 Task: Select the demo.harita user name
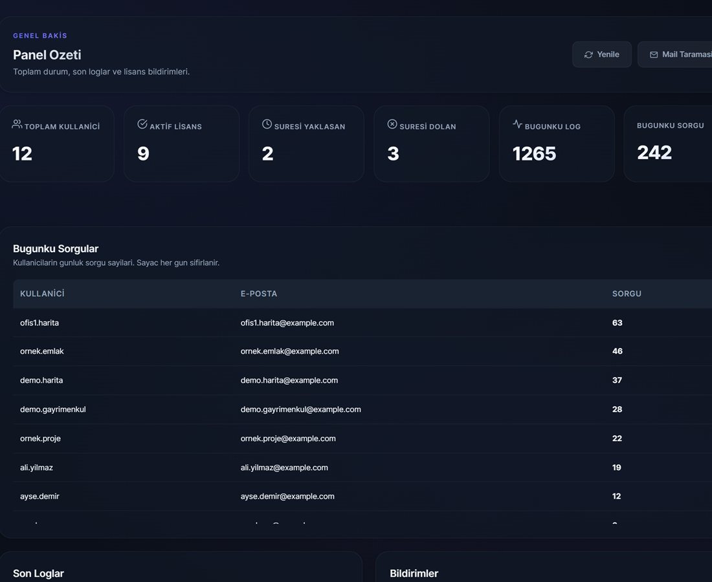(41, 380)
